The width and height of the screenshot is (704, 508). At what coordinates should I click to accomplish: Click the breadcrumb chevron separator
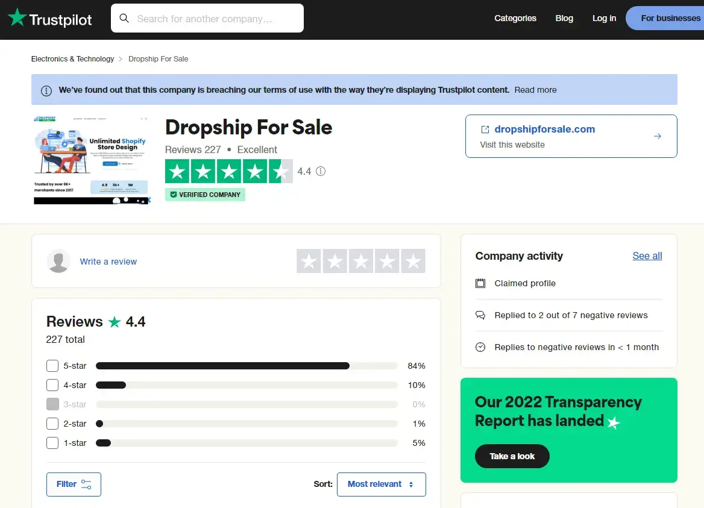point(121,59)
